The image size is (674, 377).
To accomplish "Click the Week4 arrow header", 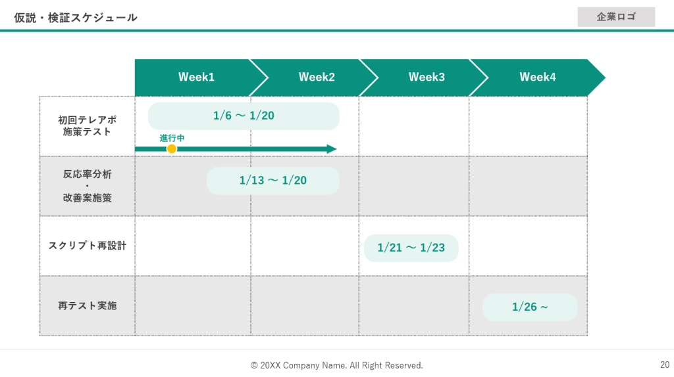I will (537, 78).
